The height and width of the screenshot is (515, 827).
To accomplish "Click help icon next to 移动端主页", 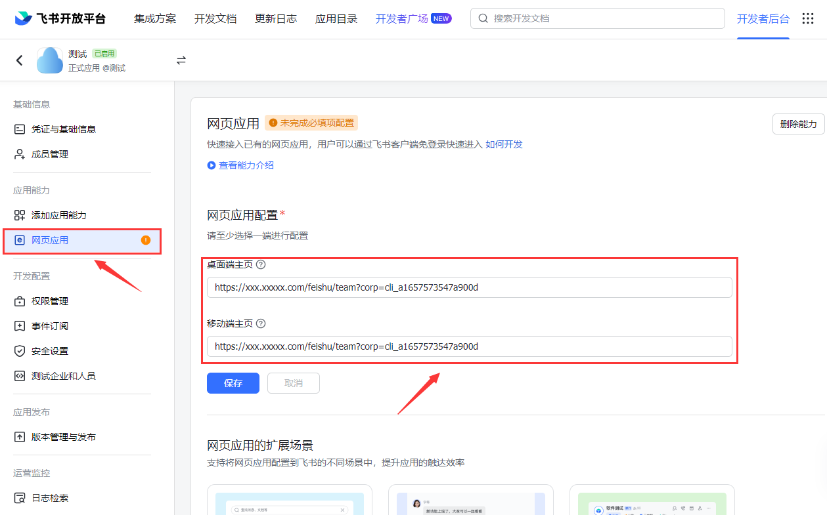I will coord(261,323).
